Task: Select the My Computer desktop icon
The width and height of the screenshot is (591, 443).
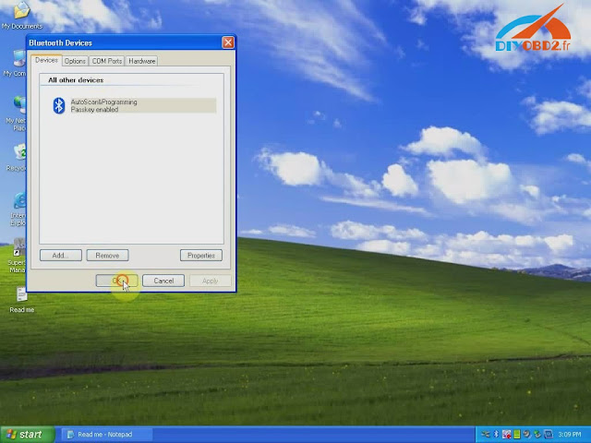Action: (x=17, y=64)
